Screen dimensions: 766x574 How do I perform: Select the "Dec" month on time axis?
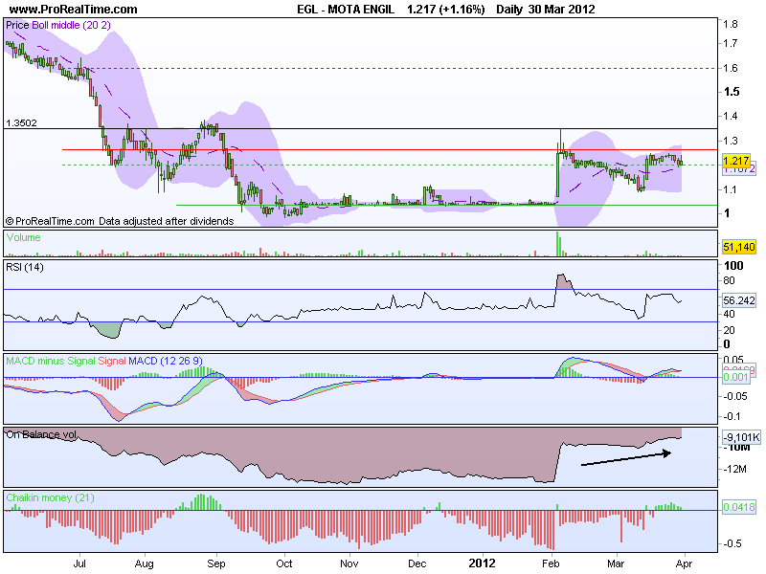pyautogui.click(x=417, y=563)
